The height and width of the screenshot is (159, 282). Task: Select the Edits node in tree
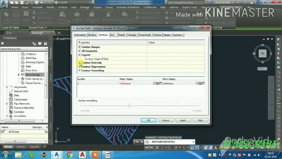(x=28, y=67)
